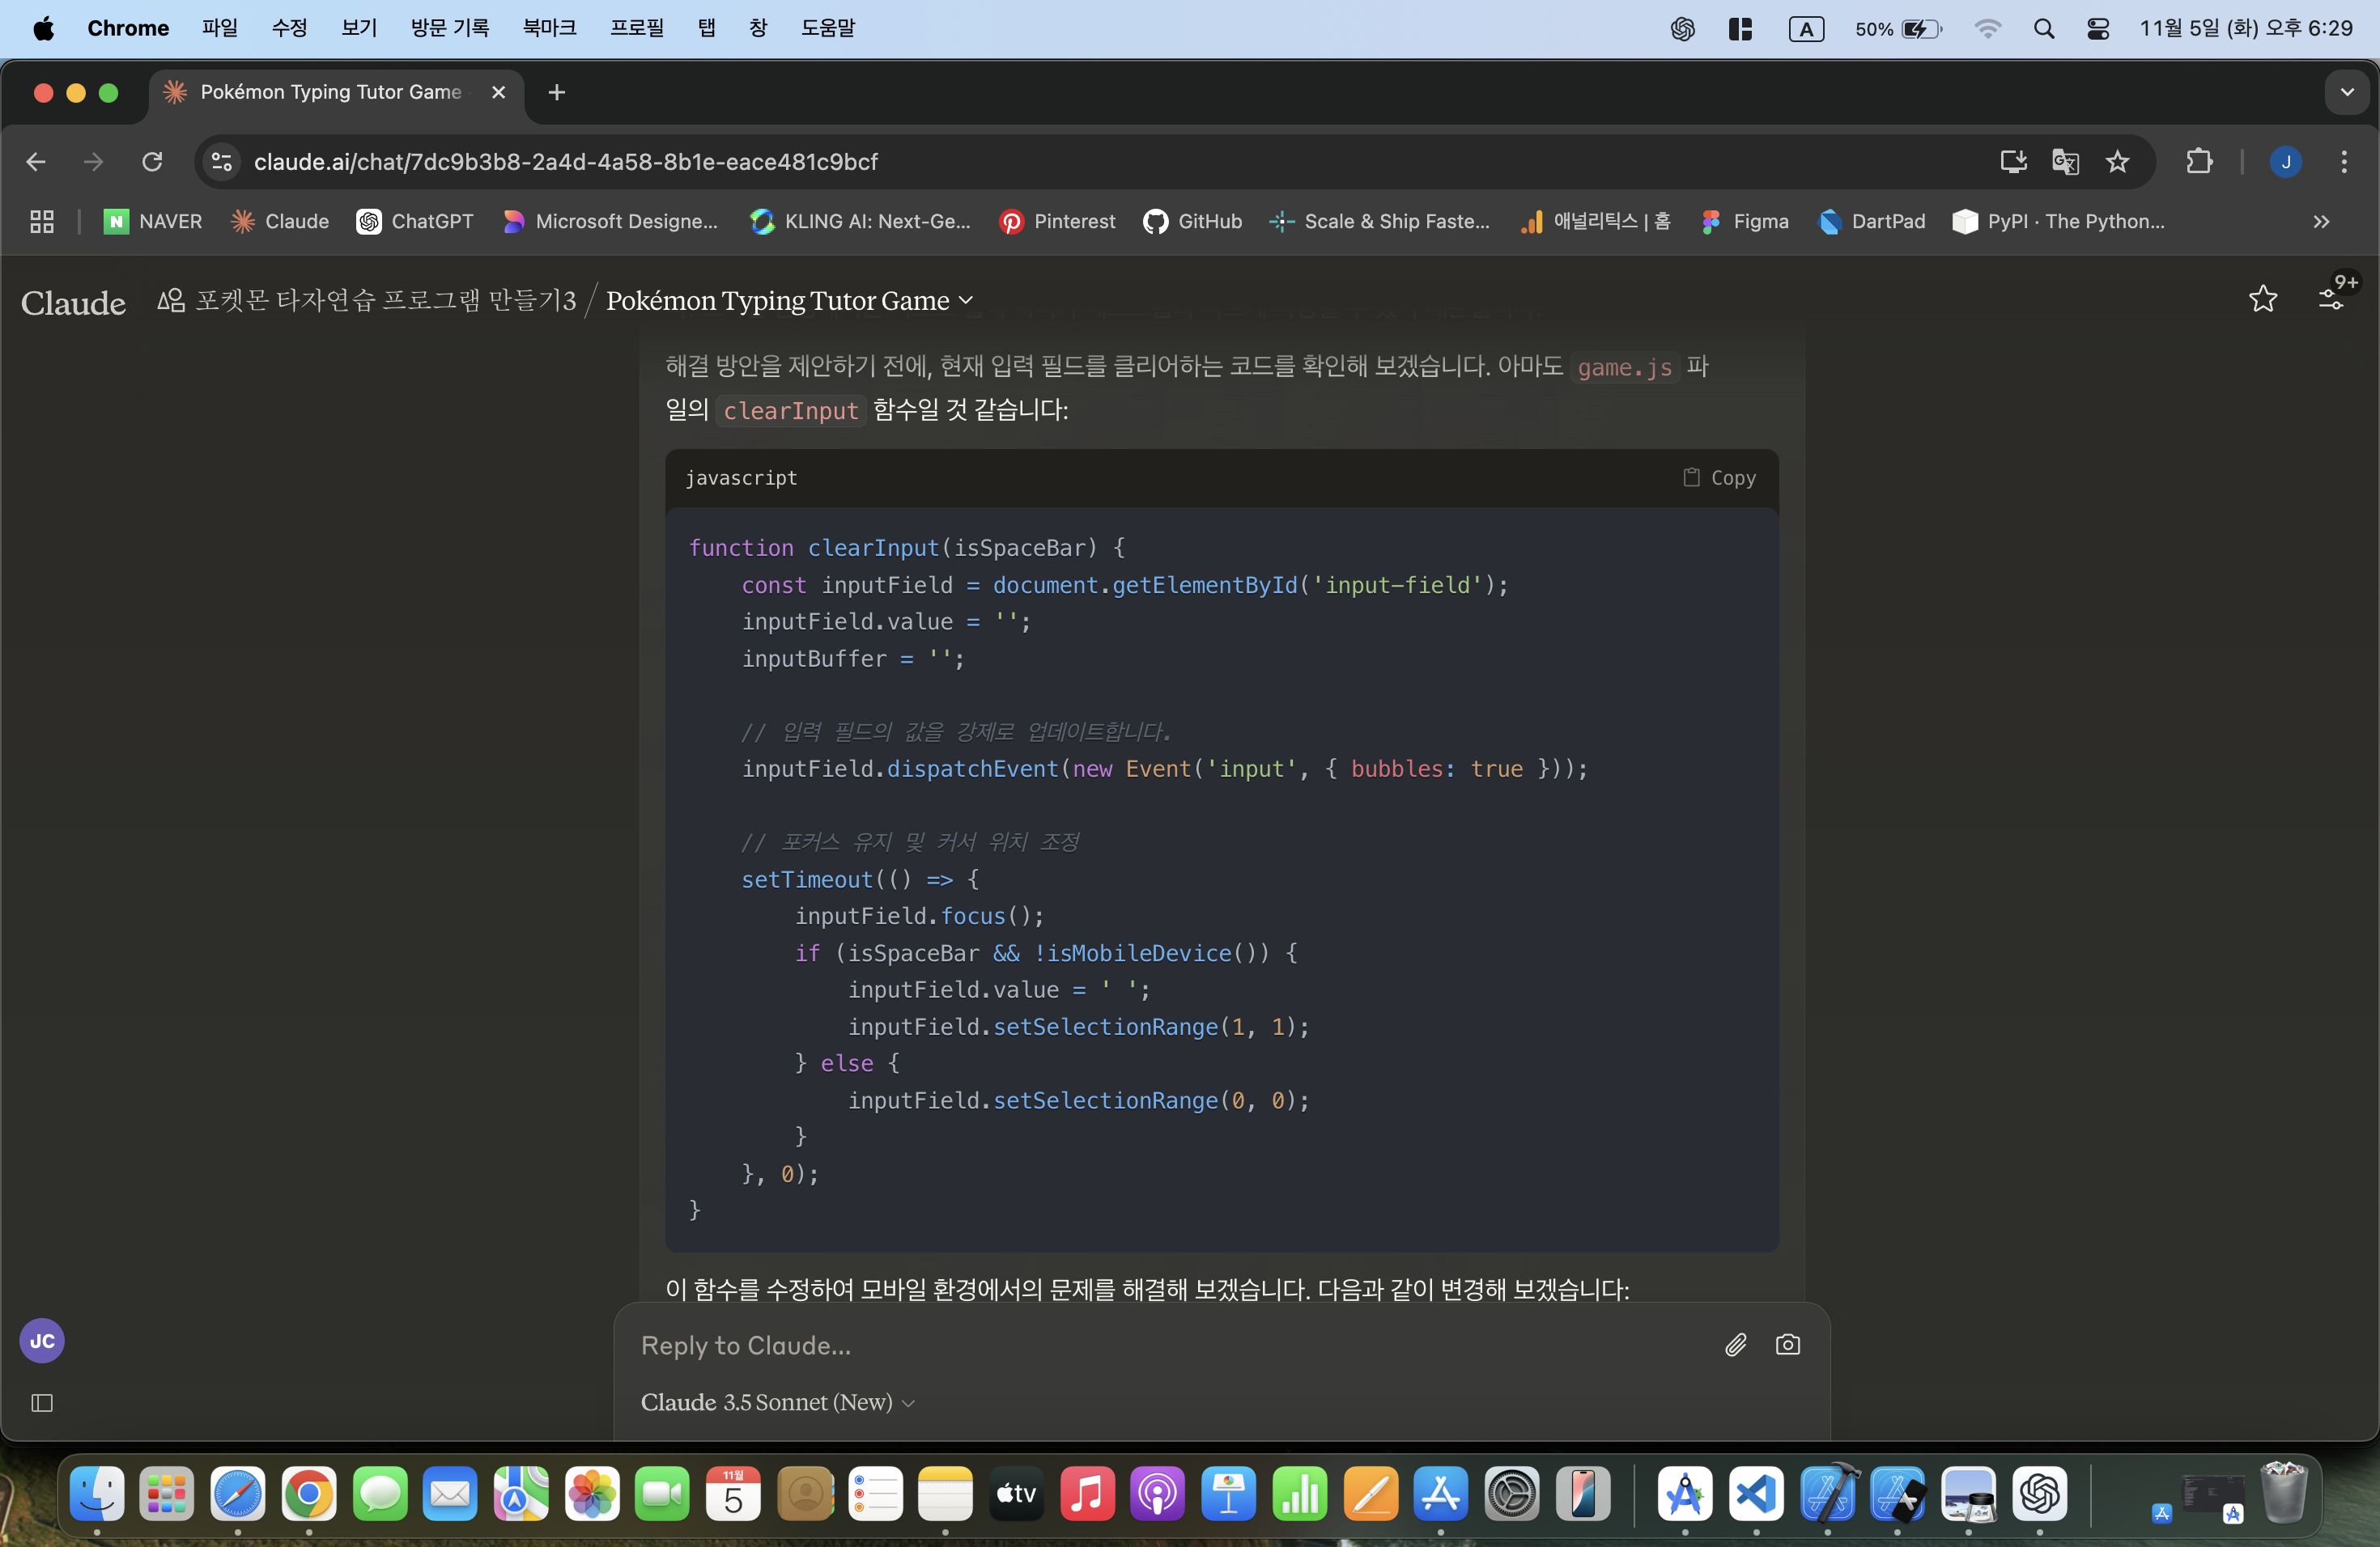
Task: Click the attach file paperclip icon
Action: [x=1735, y=1346]
